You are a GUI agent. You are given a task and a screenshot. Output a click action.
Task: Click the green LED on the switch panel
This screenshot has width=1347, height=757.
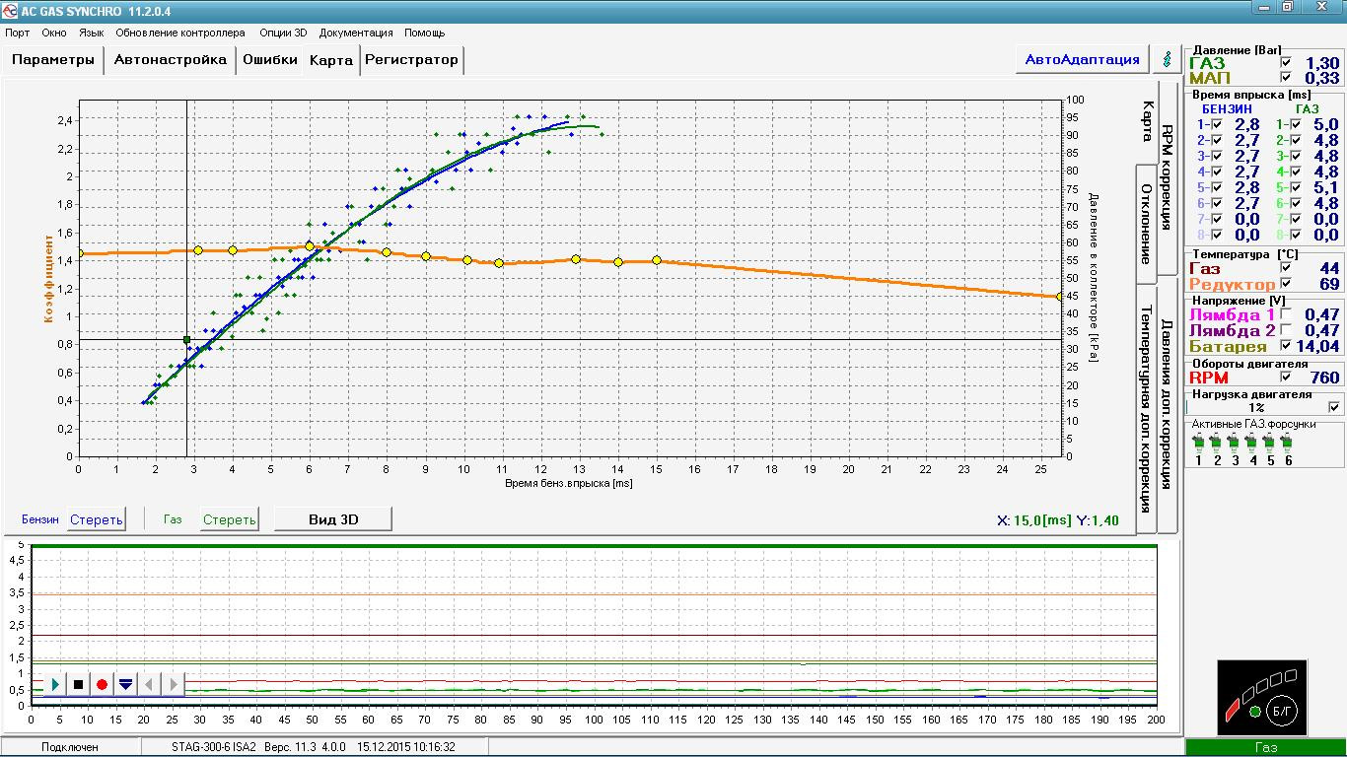1254,711
